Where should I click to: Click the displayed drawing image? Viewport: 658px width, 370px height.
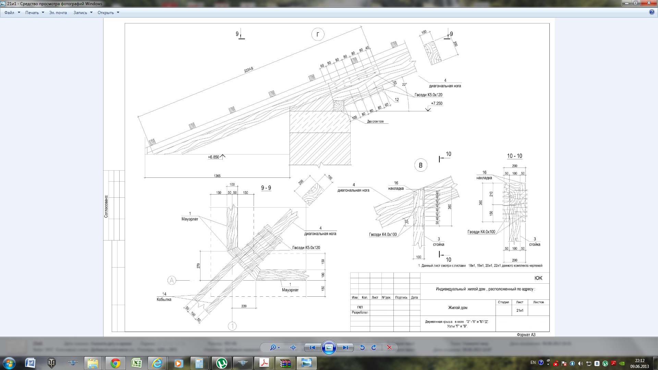pos(329,177)
